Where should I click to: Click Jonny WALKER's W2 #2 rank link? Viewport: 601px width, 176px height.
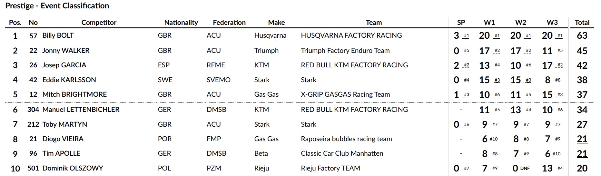coord(528,51)
